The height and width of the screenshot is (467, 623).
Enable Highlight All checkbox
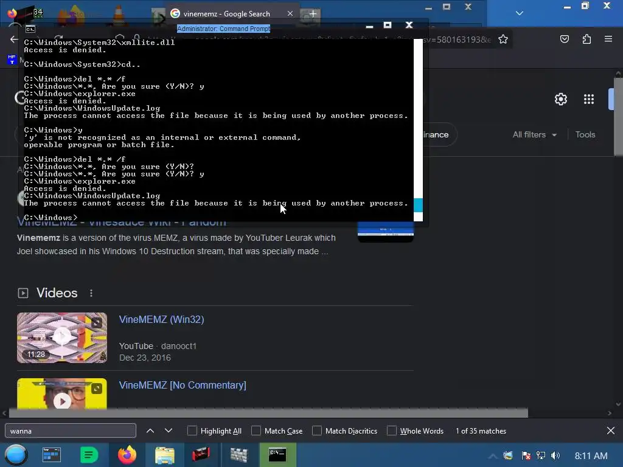pyautogui.click(x=192, y=431)
